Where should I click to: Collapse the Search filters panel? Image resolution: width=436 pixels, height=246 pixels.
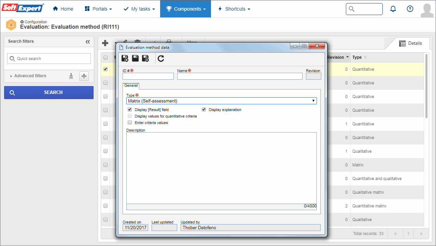pos(88,42)
